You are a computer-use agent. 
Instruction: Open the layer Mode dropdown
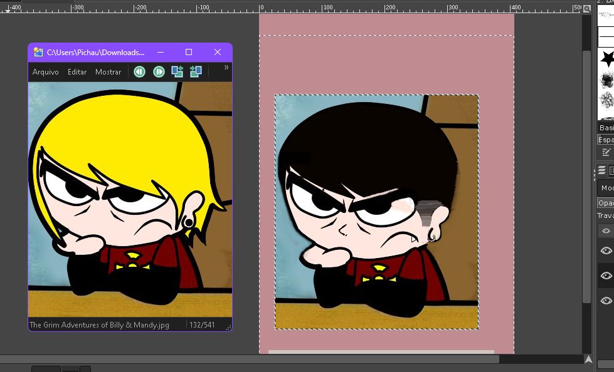click(606, 188)
